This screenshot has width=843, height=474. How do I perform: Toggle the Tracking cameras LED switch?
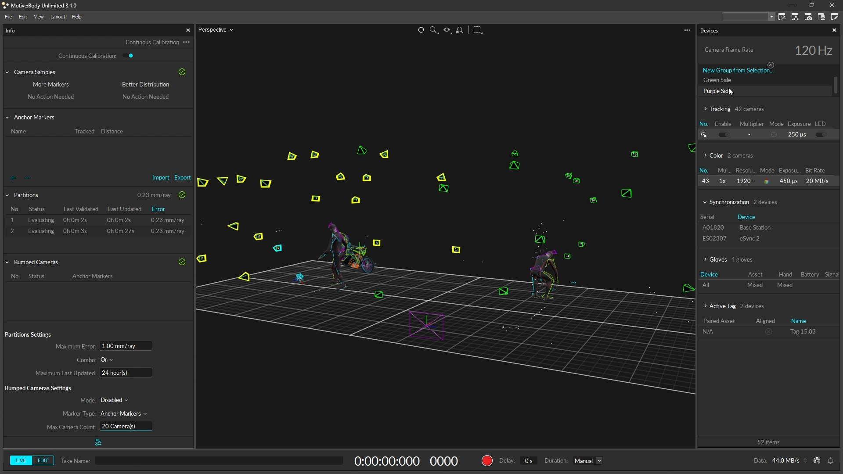(x=821, y=135)
